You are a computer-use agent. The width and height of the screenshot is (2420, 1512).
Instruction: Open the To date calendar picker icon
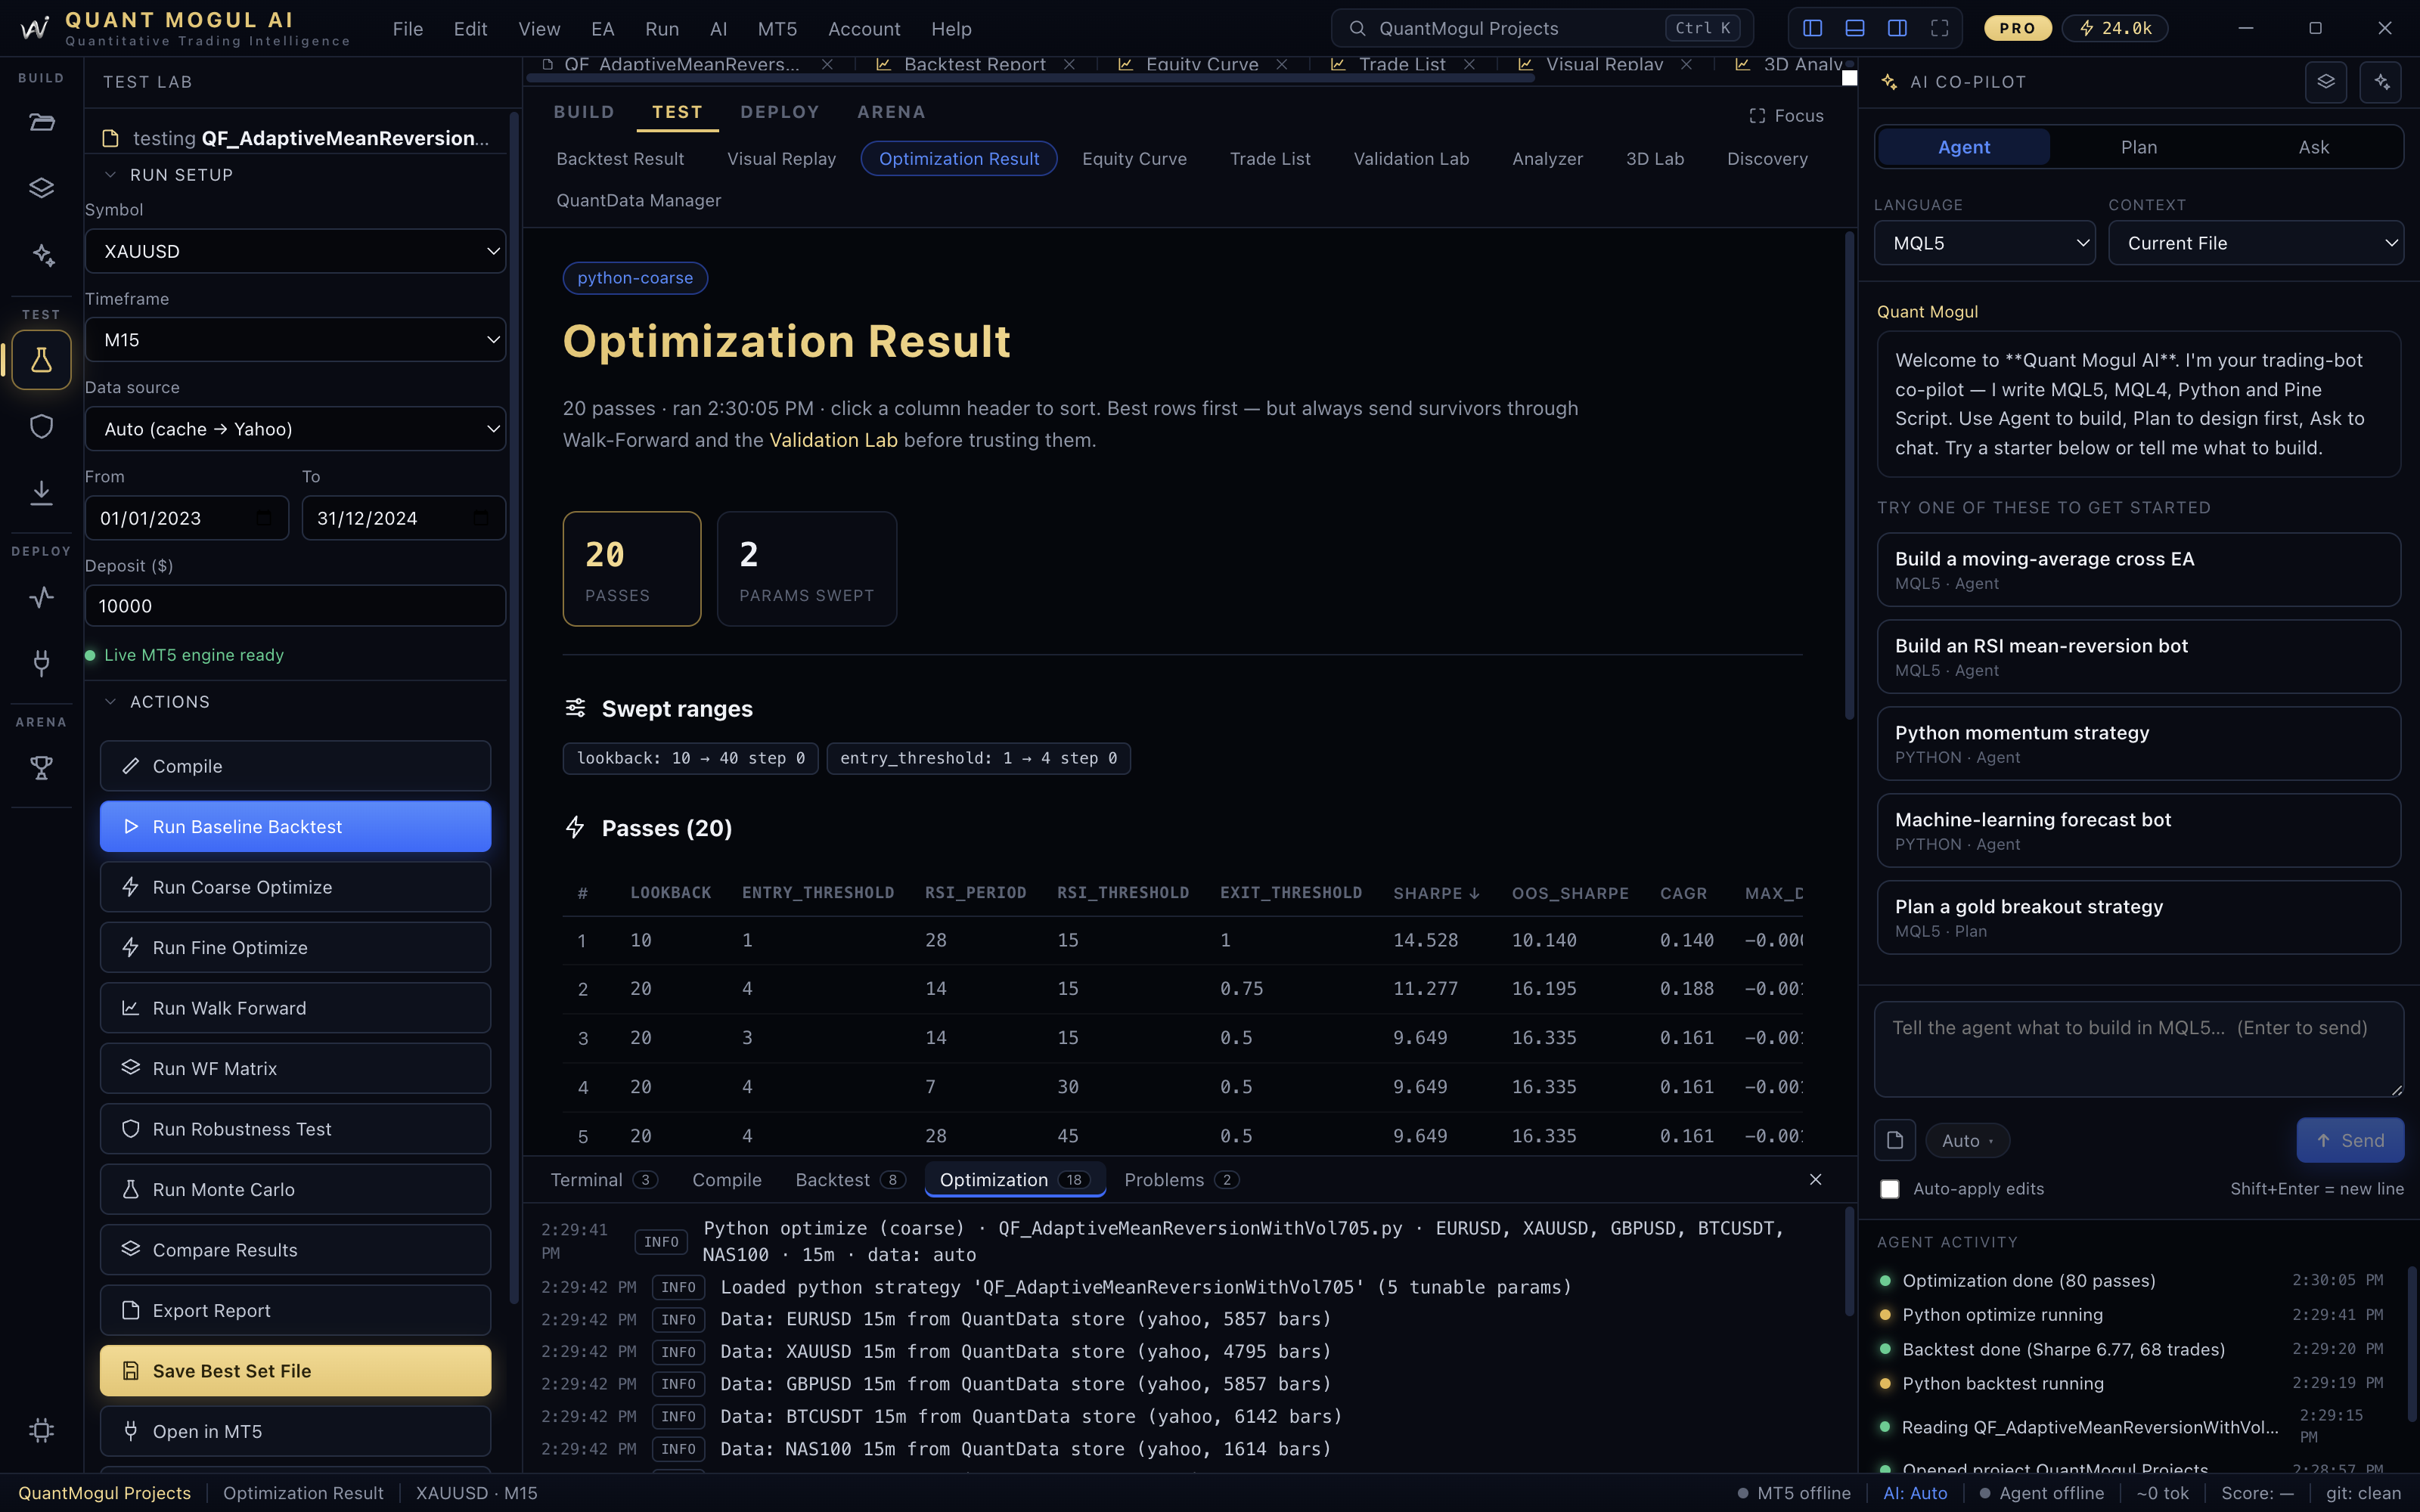(480, 518)
